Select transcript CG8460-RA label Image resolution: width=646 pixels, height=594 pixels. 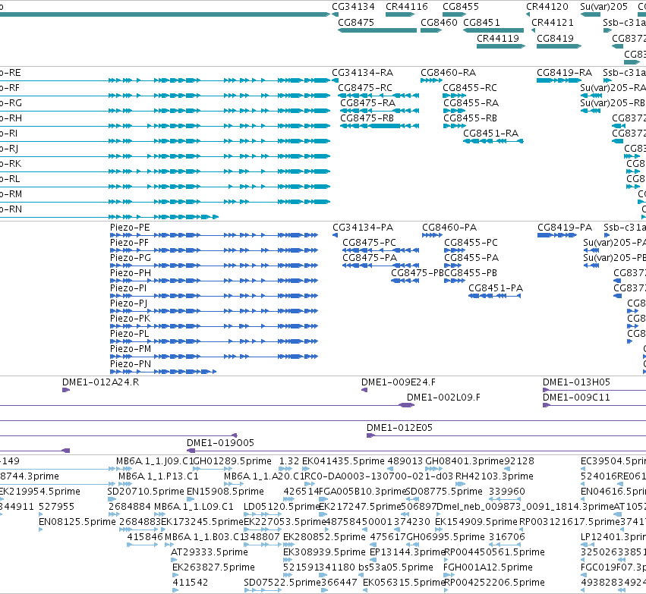(448, 73)
